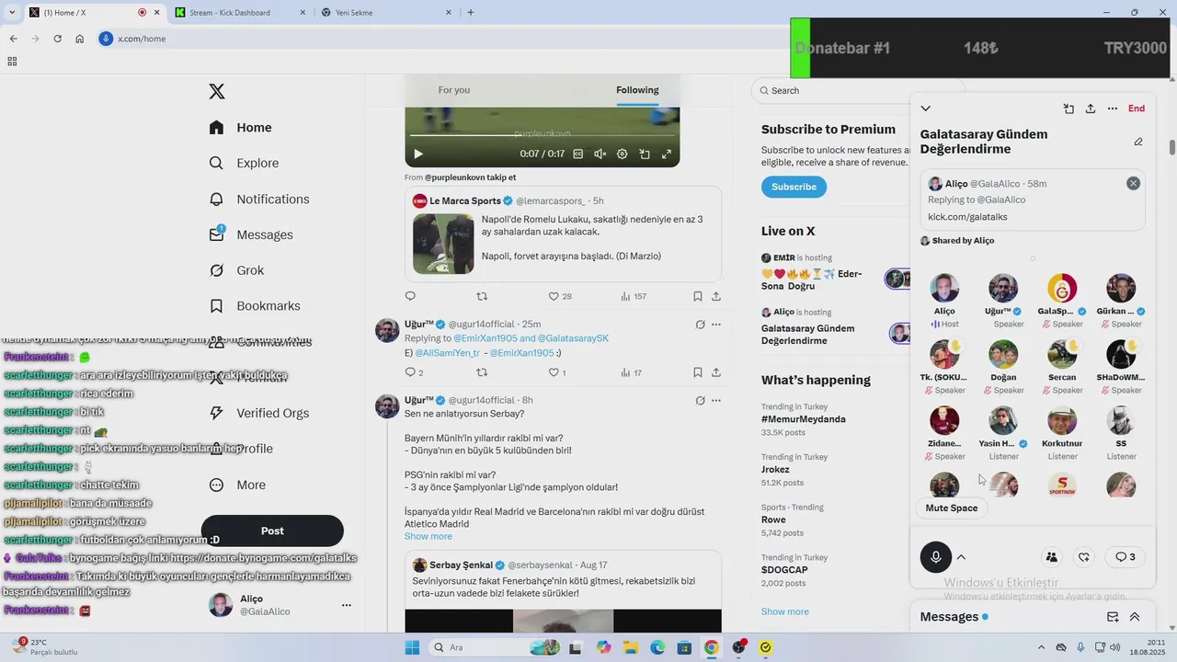Toggle the Space microphone
The width and height of the screenshot is (1177, 662).
pos(936,557)
